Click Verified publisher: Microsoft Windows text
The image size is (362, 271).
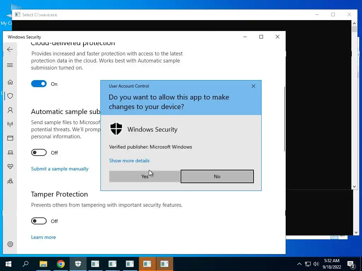pos(151,147)
